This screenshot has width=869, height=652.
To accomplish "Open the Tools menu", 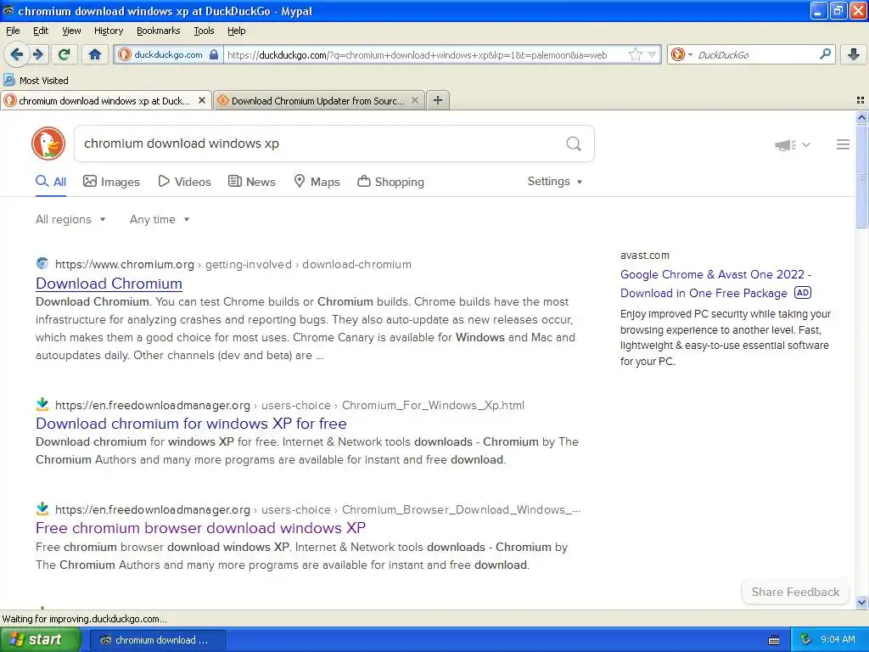I will 204,31.
